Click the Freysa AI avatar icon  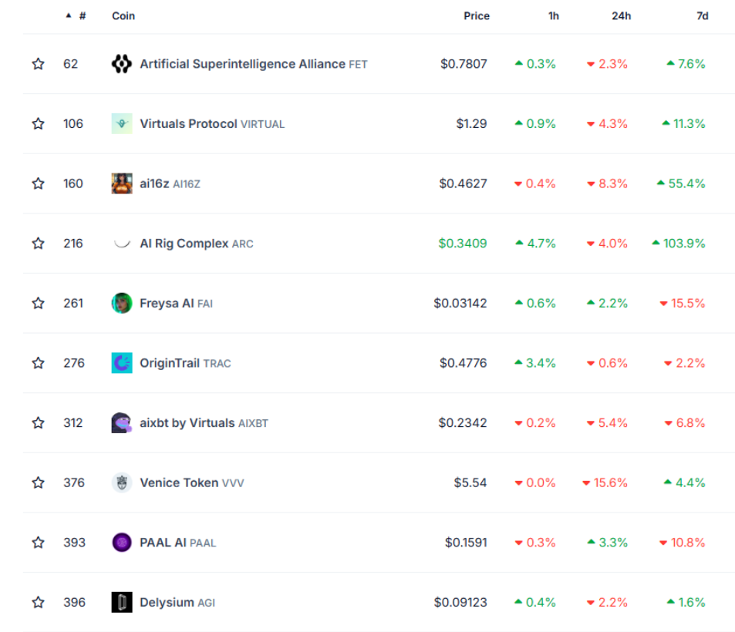121,303
